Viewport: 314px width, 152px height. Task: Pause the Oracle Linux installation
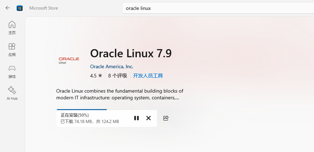pos(136,118)
